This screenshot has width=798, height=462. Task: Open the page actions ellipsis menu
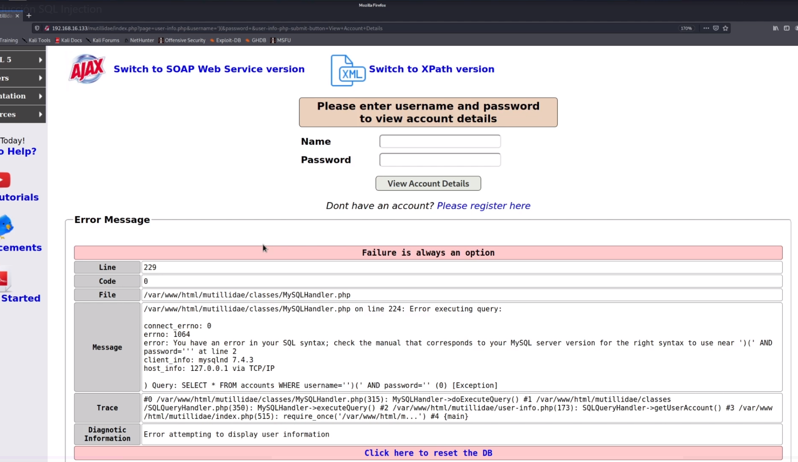(x=705, y=28)
